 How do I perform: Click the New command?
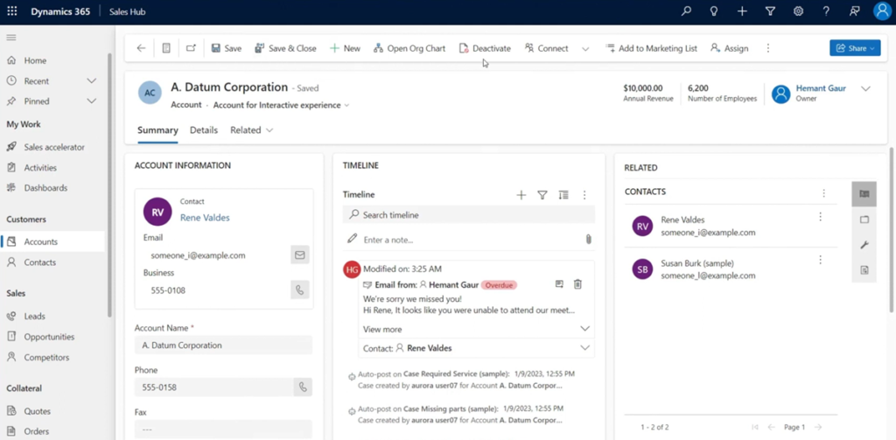(345, 49)
